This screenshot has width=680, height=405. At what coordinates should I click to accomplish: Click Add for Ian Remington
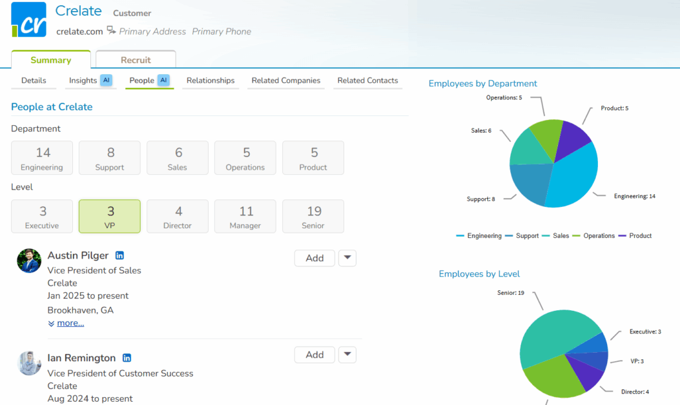(x=314, y=355)
